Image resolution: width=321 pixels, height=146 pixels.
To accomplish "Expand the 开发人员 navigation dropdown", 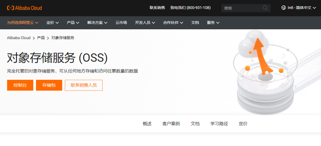I will pos(145,22).
